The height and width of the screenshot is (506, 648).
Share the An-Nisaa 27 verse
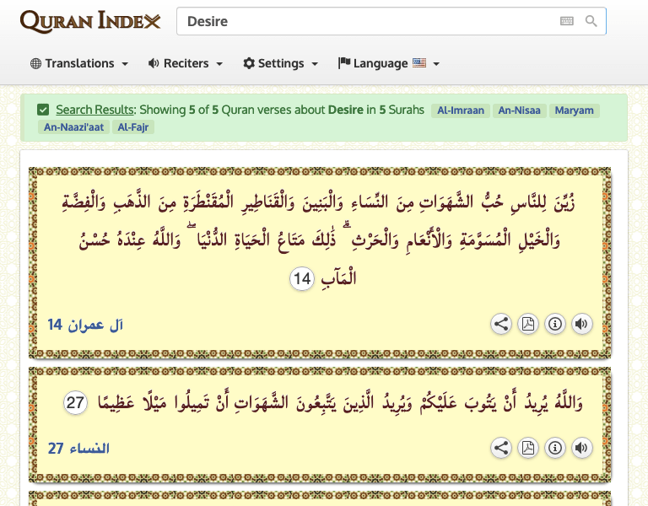point(501,449)
